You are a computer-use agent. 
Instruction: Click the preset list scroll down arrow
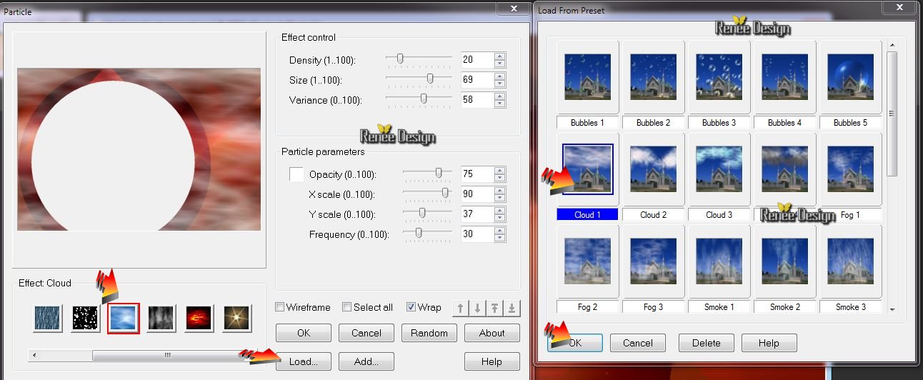pos(892,309)
